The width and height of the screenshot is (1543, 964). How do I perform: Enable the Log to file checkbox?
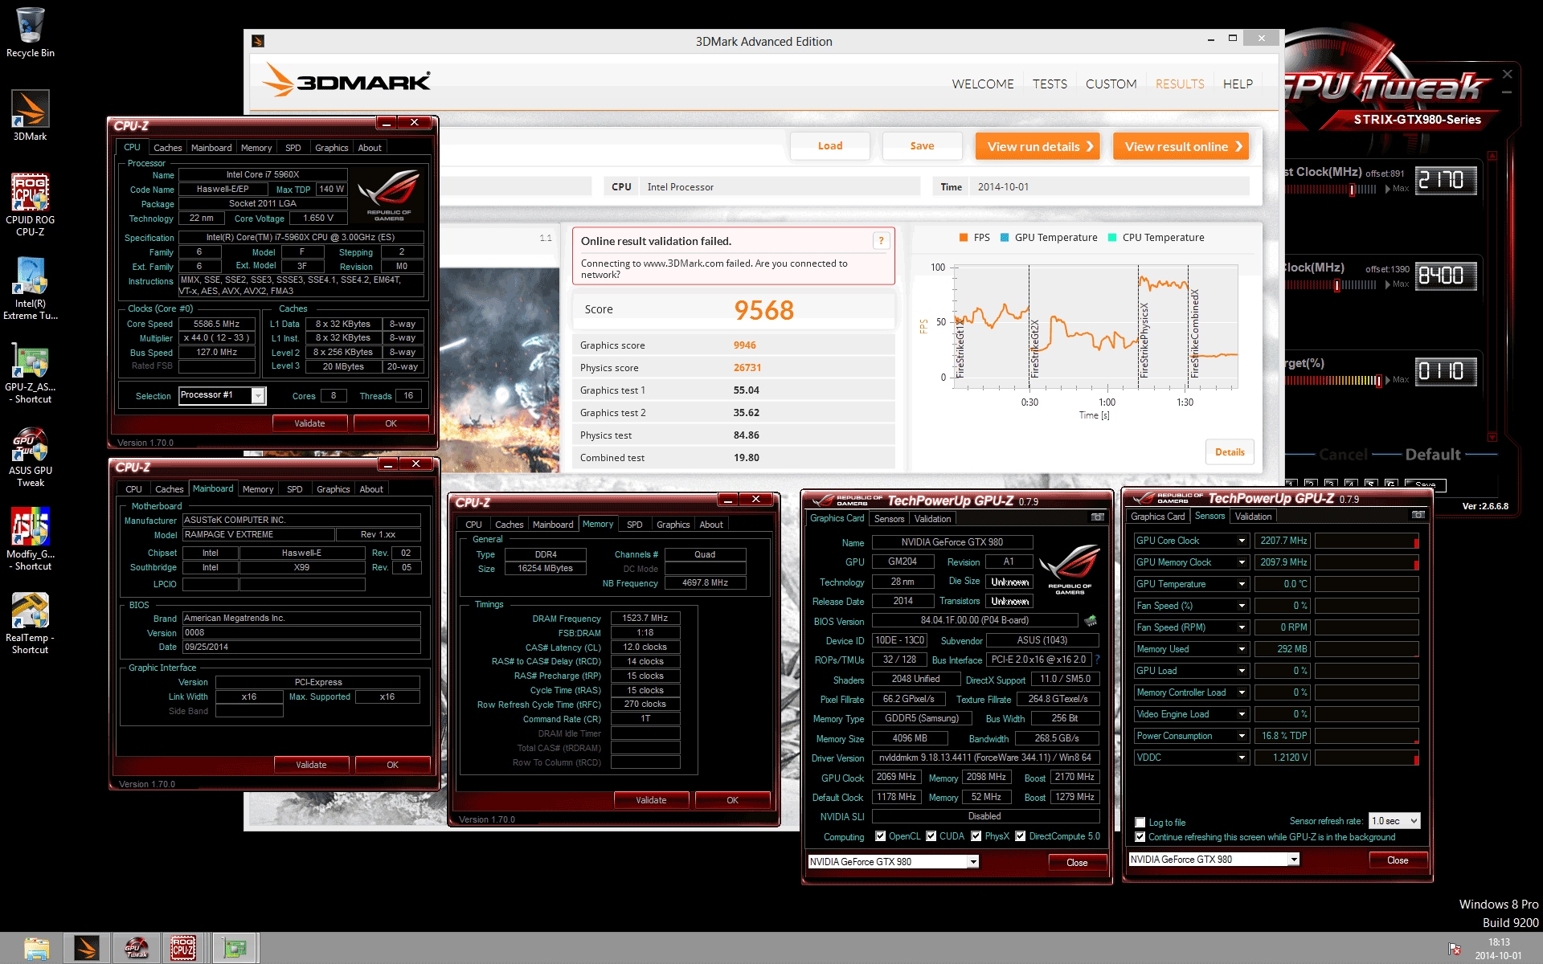pyautogui.click(x=1140, y=822)
